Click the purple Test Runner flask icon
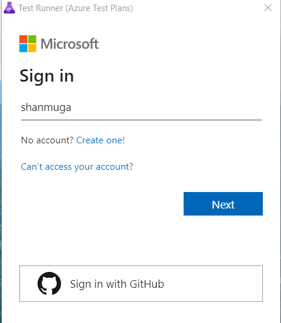Image resolution: width=281 pixels, height=323 pixels. [x=9, y=8]
